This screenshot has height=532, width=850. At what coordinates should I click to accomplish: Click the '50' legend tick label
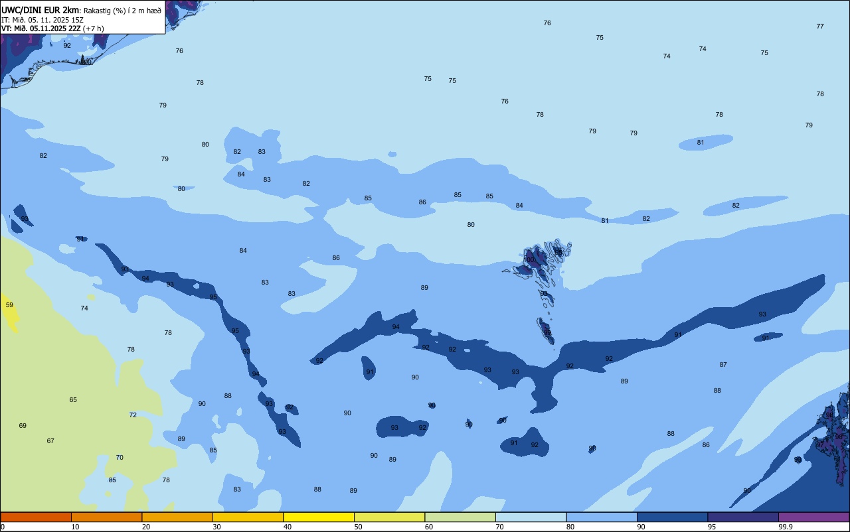[x=358, y=527]
